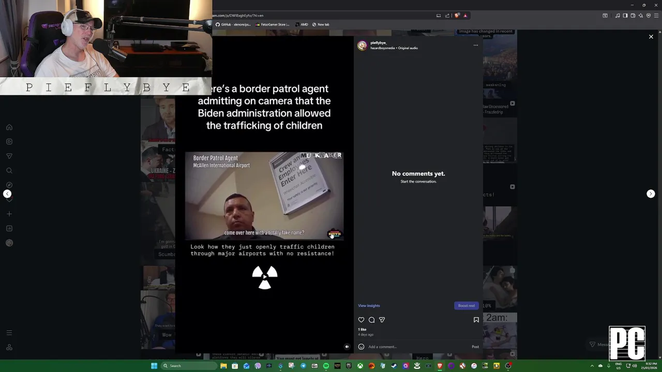Click the Boost reel button
The height and width of the screenshot is (372, 662).
467,305
